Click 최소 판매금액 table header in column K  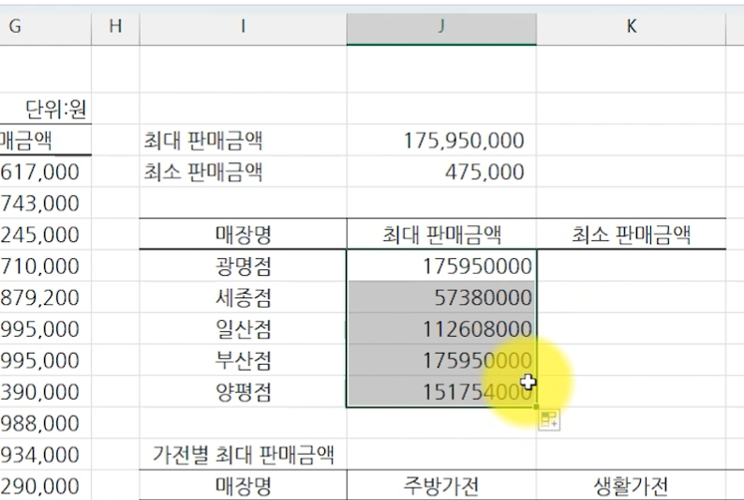pyautogui.click(x=631, y=235)
